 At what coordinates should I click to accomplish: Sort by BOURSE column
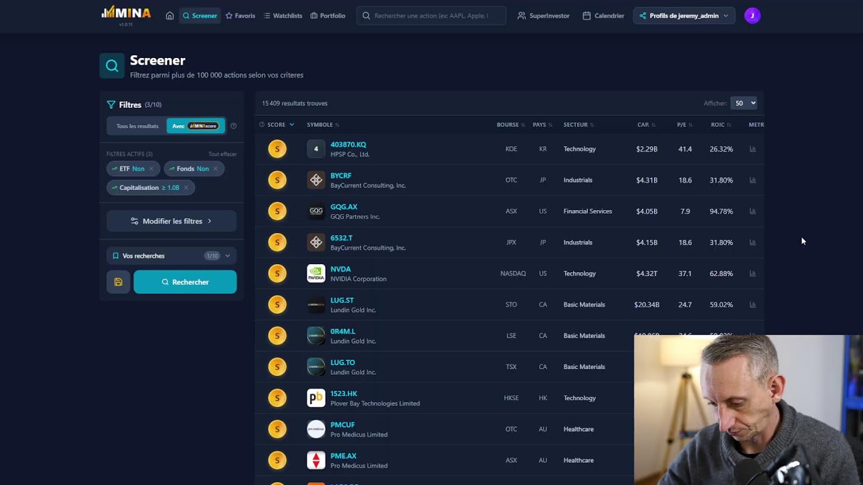point(510,125)
